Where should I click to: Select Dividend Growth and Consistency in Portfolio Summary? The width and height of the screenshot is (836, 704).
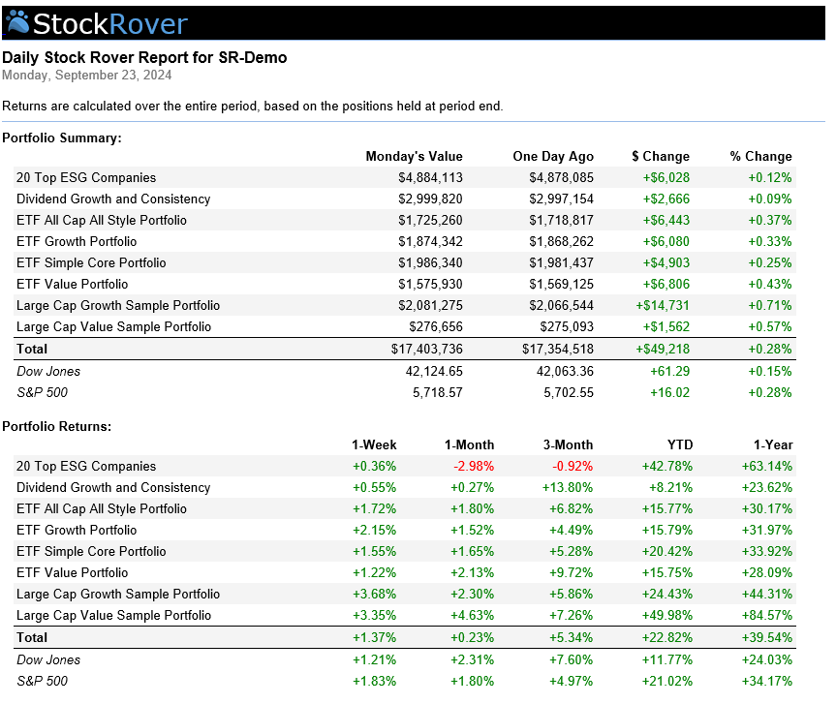405,199
